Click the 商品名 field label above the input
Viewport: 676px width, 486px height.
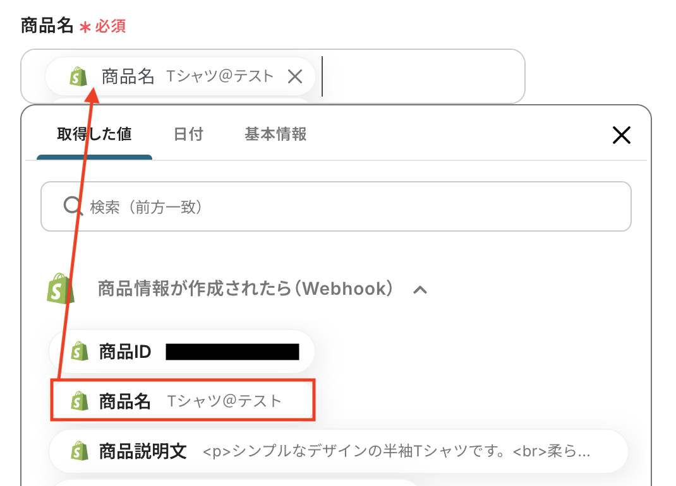click(x=47, y=26)
